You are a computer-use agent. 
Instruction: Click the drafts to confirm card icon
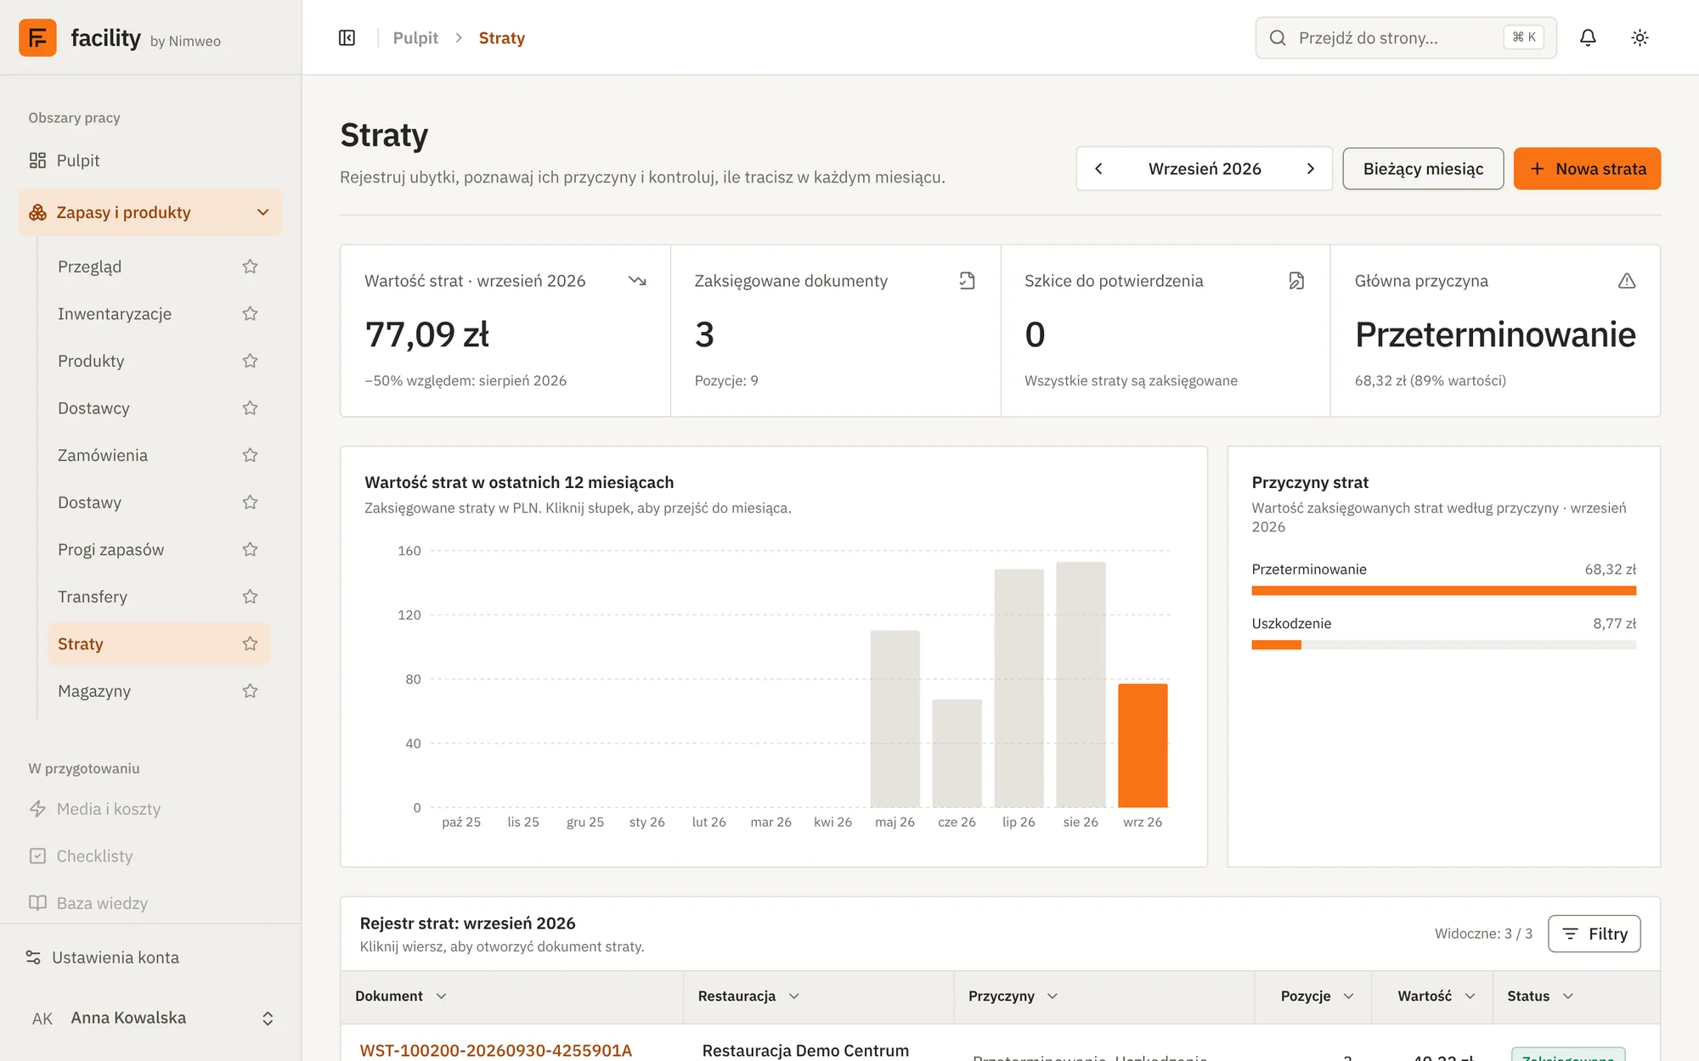1296,281
